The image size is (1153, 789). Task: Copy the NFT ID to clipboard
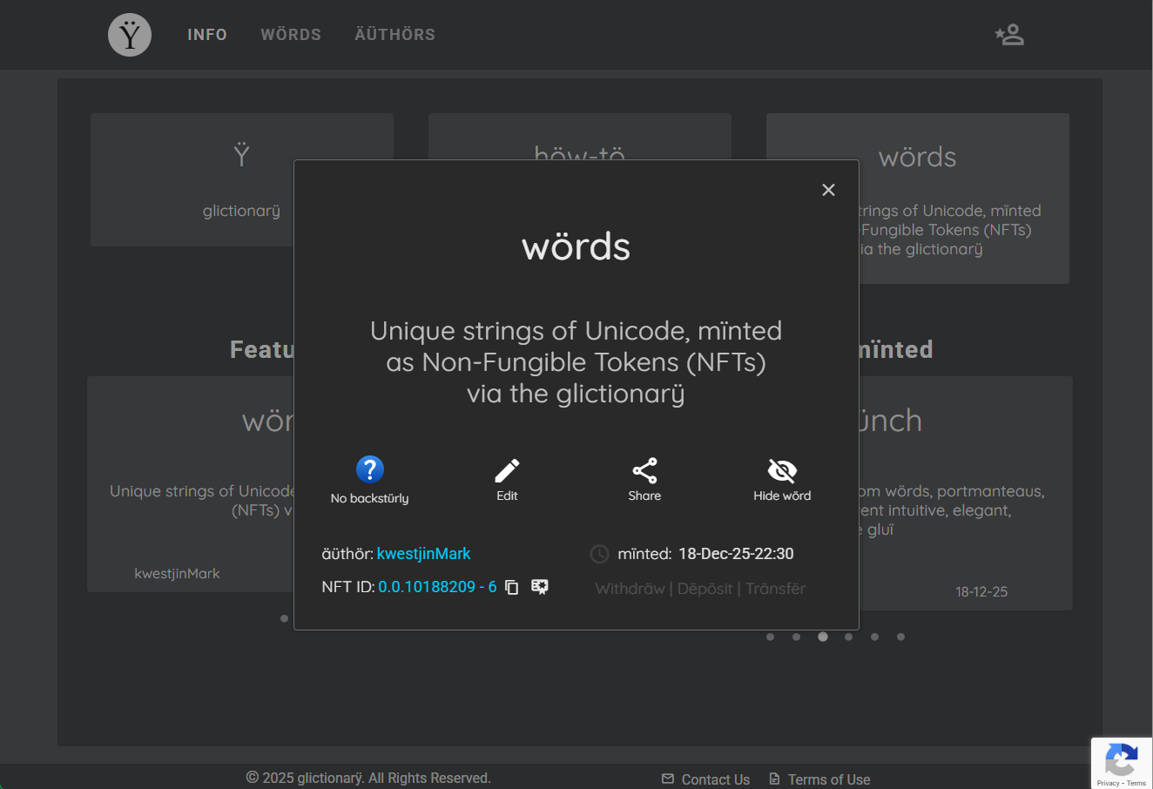click(x=512, y=587)
